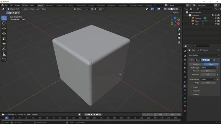Open the Output properties tab

[x=185, y=60]
